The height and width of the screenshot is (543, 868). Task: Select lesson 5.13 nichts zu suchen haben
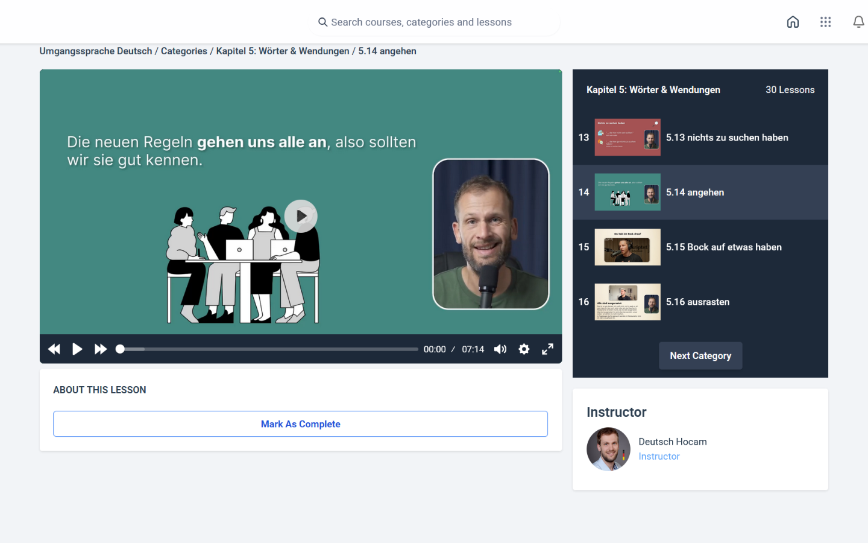[x=726, y=138]
